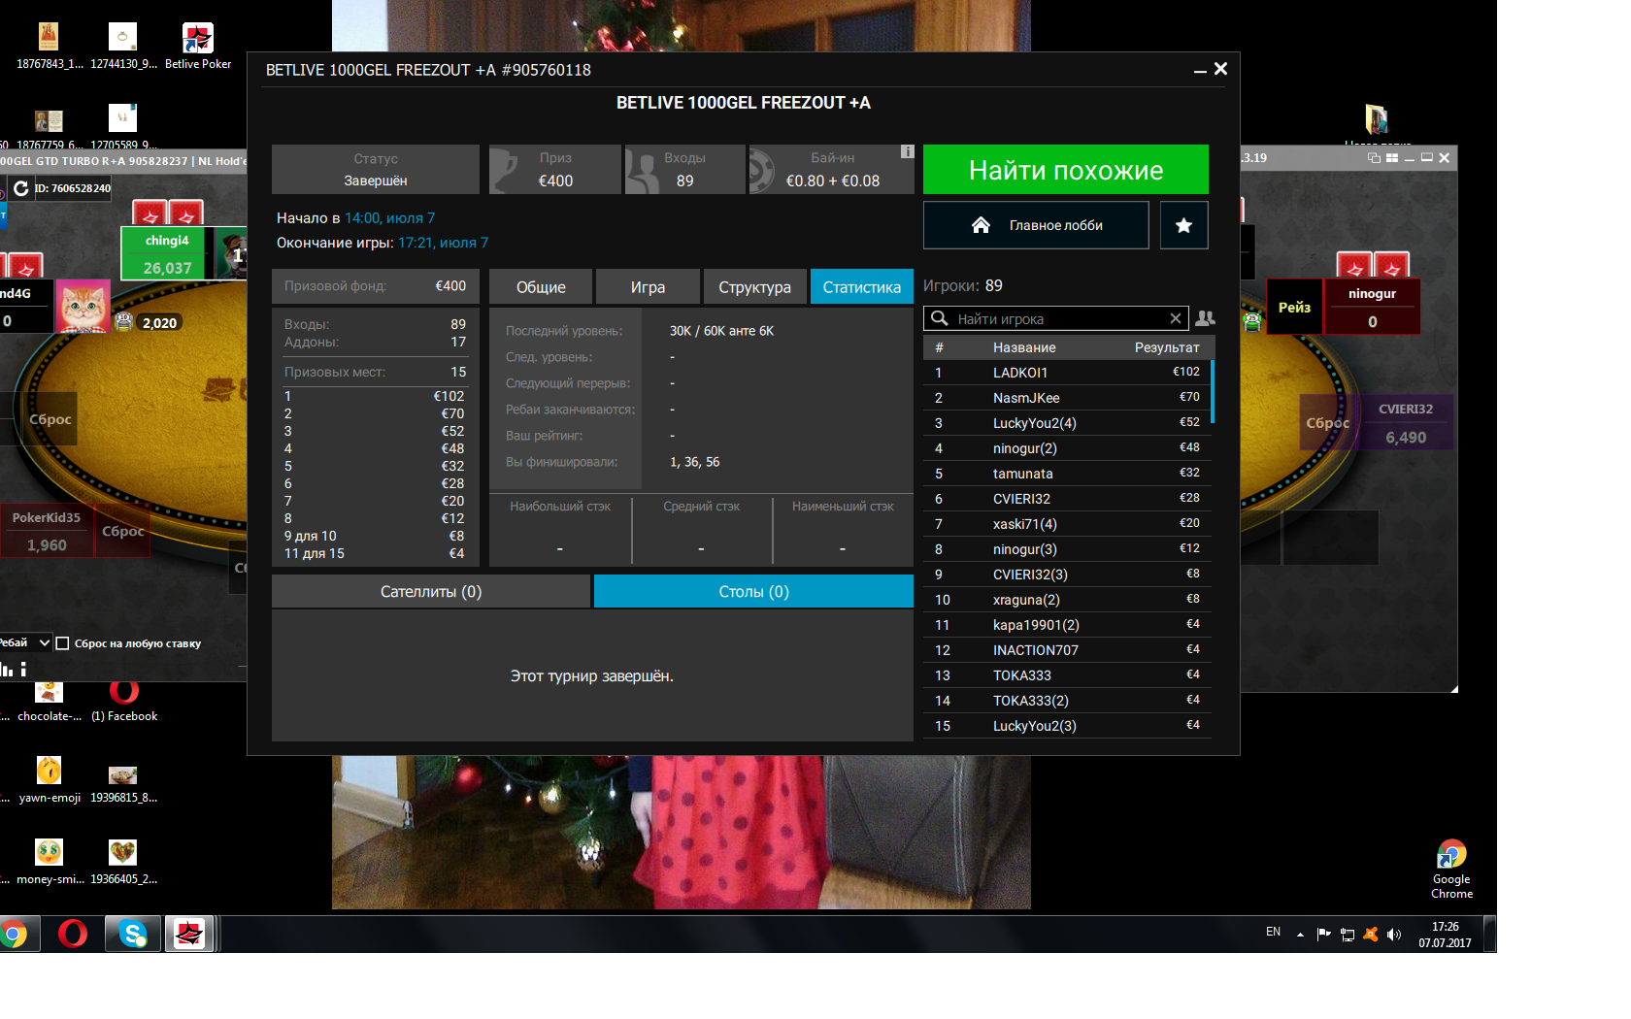Open Skype from the taskbar
The image size is (1631, 1019).
click(133, 934)
